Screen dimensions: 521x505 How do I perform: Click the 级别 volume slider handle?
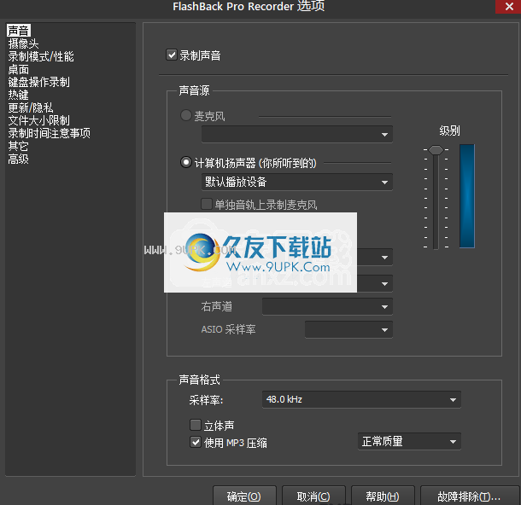point(436,150)
